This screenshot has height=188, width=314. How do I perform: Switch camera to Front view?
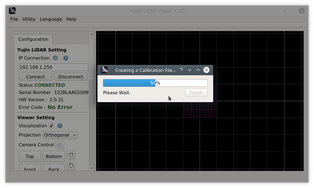pyautogui.click(x=30, y=168)
